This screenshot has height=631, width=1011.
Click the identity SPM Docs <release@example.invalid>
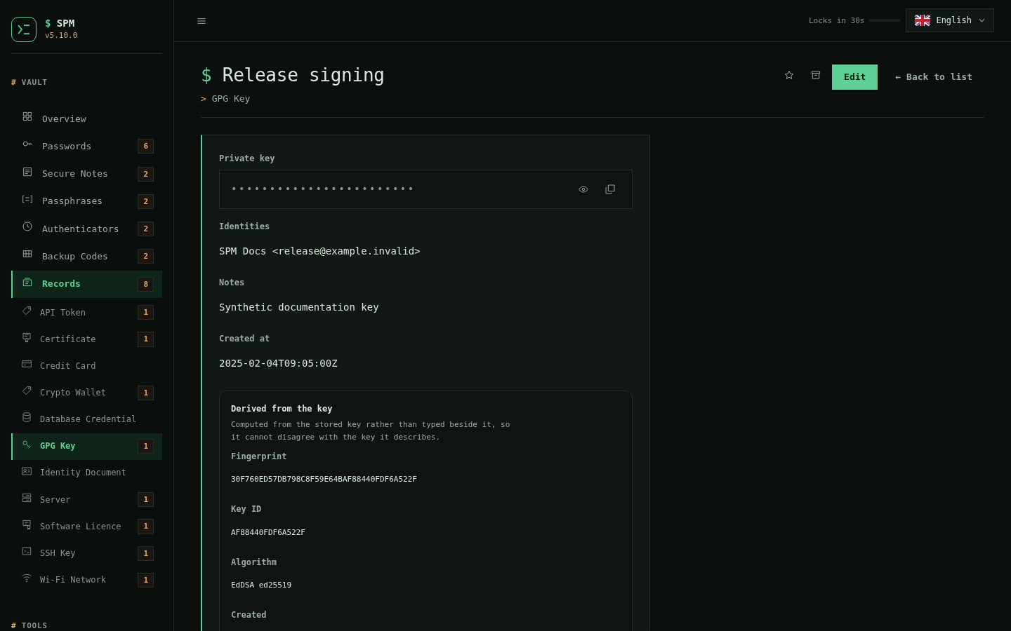coord(319,251)
